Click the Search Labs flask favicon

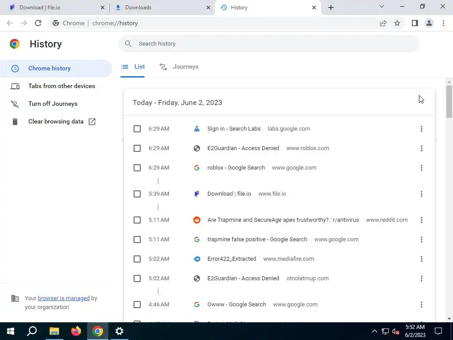197,129
